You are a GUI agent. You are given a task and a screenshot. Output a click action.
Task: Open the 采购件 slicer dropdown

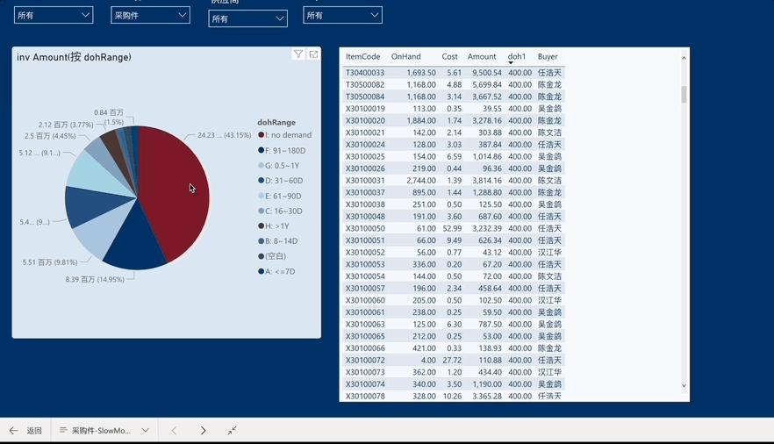[150, 15]
